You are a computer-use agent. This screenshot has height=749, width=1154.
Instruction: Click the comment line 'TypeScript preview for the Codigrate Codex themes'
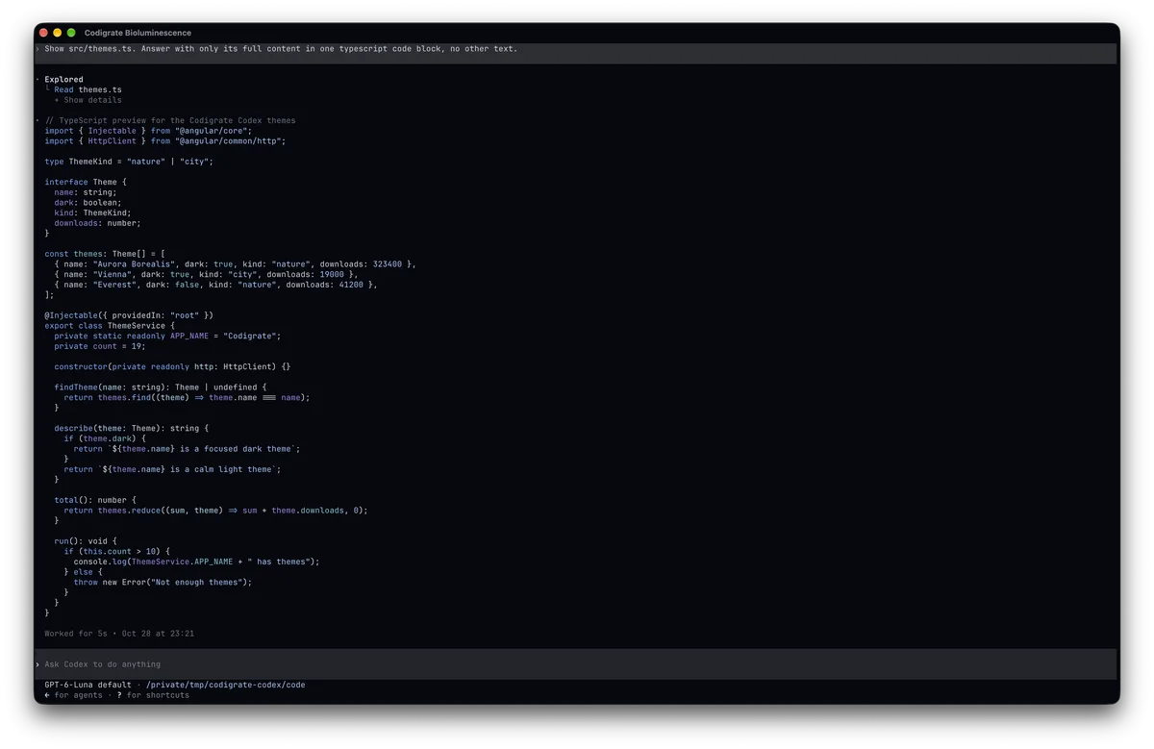[170, 121]
